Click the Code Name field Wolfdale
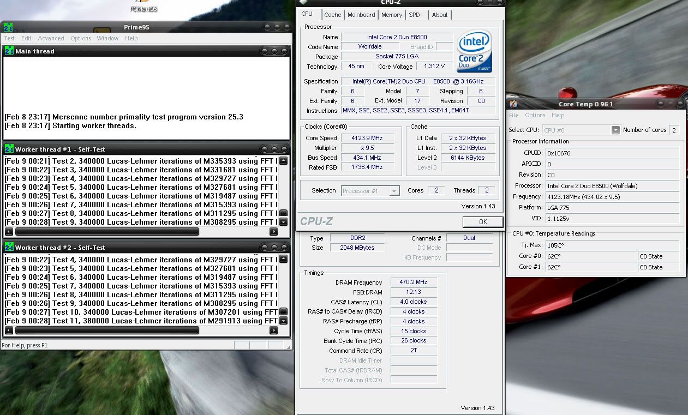Screen dimensions: 688x415 point(370,46)
